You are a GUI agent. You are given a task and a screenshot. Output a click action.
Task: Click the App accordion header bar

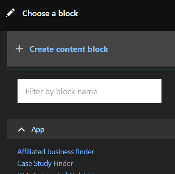(91, 129)
